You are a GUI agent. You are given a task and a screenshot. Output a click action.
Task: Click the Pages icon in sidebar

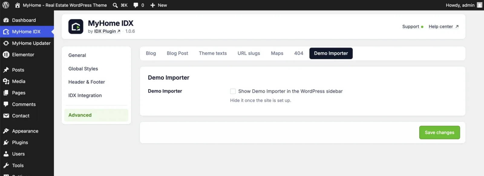tap(6, 93)
